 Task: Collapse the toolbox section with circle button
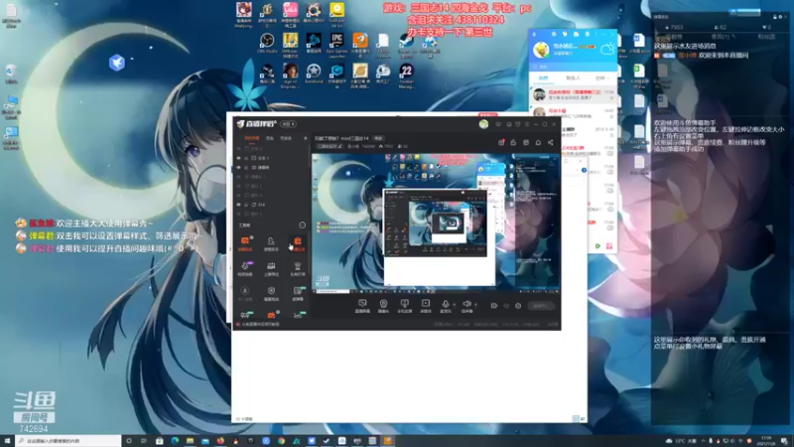click(x=303, y=225)
